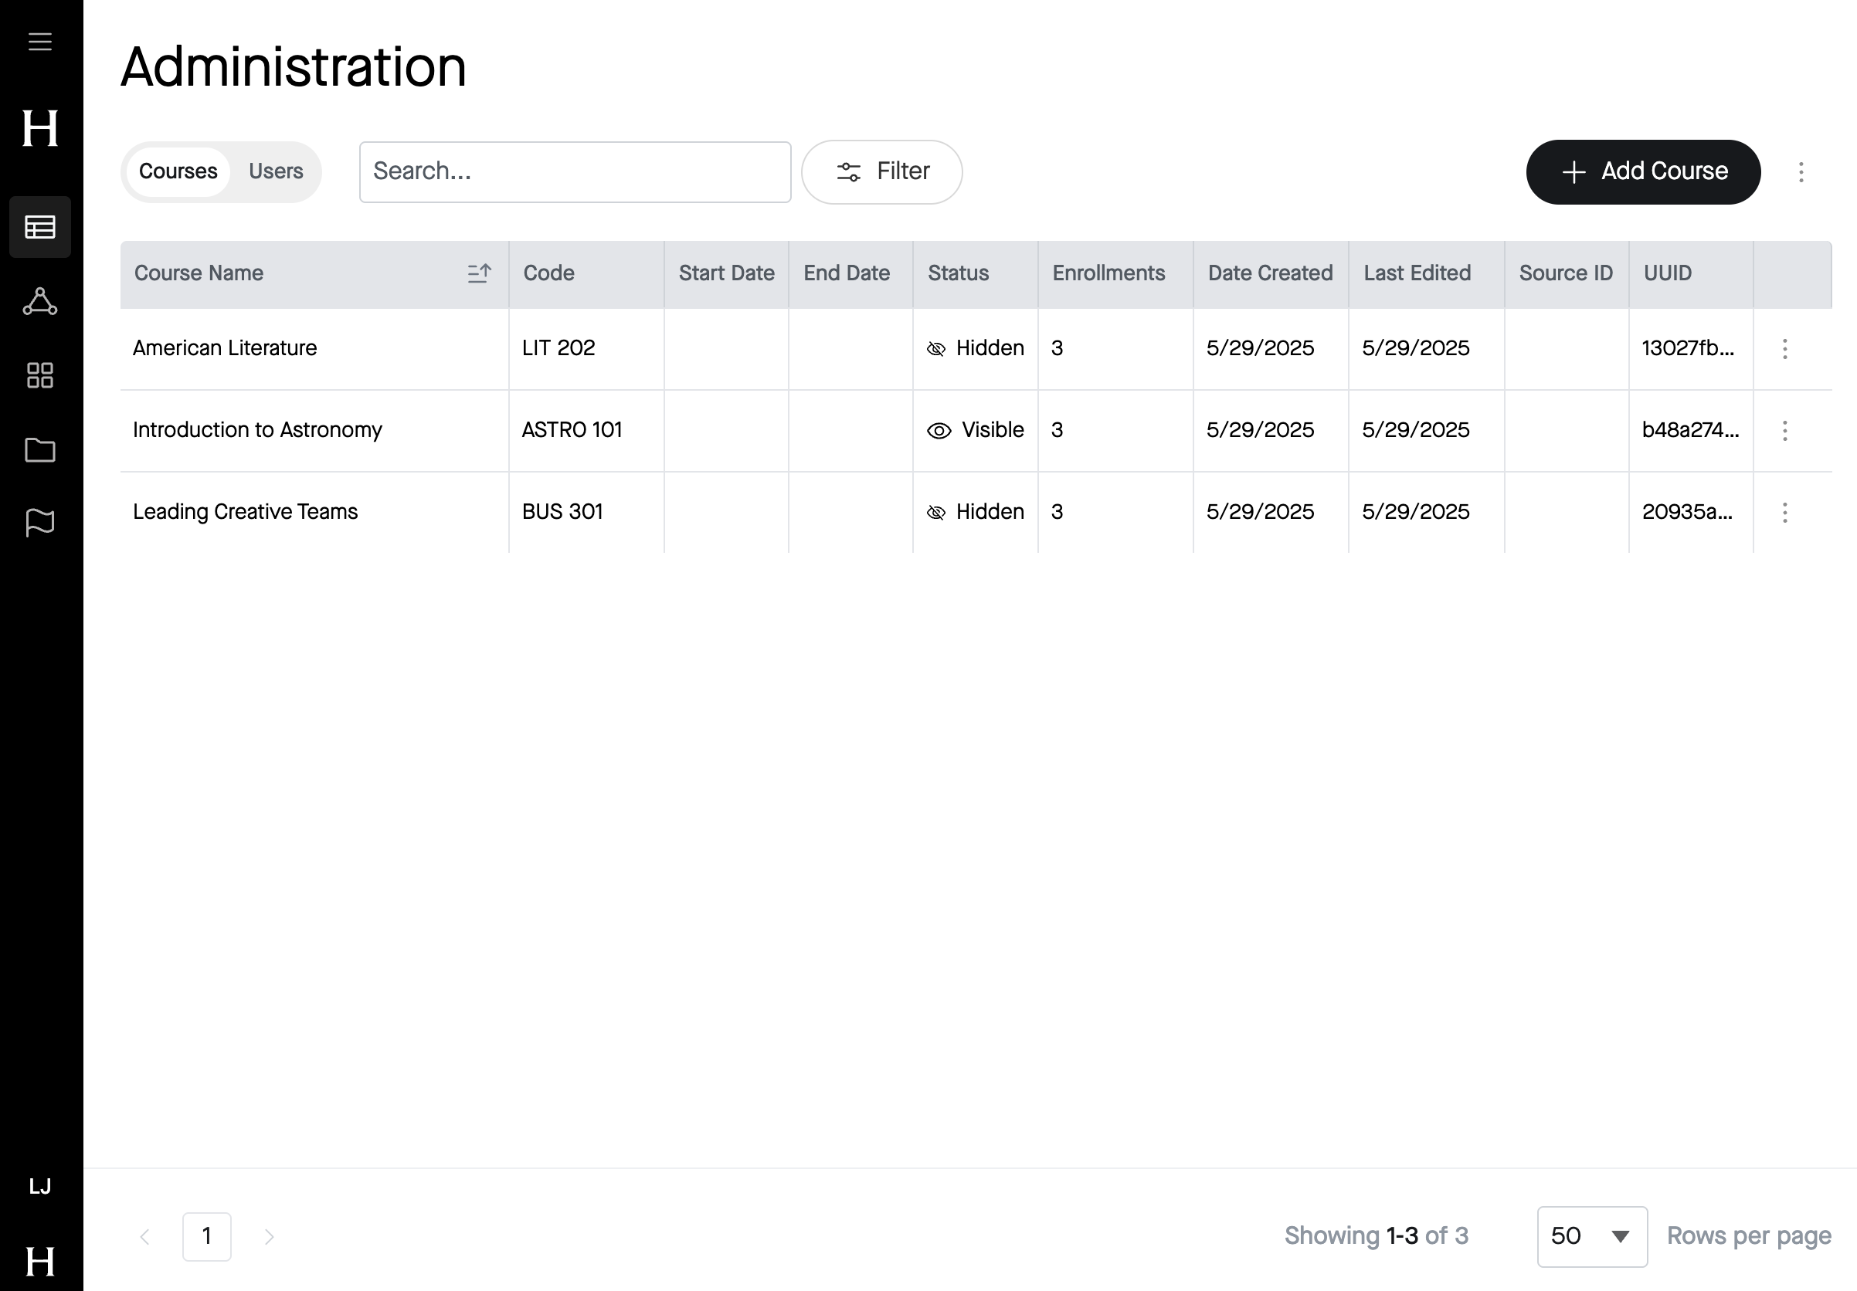
Task: Click the Hidden status text for American Literature
Action: pos(990,348)
